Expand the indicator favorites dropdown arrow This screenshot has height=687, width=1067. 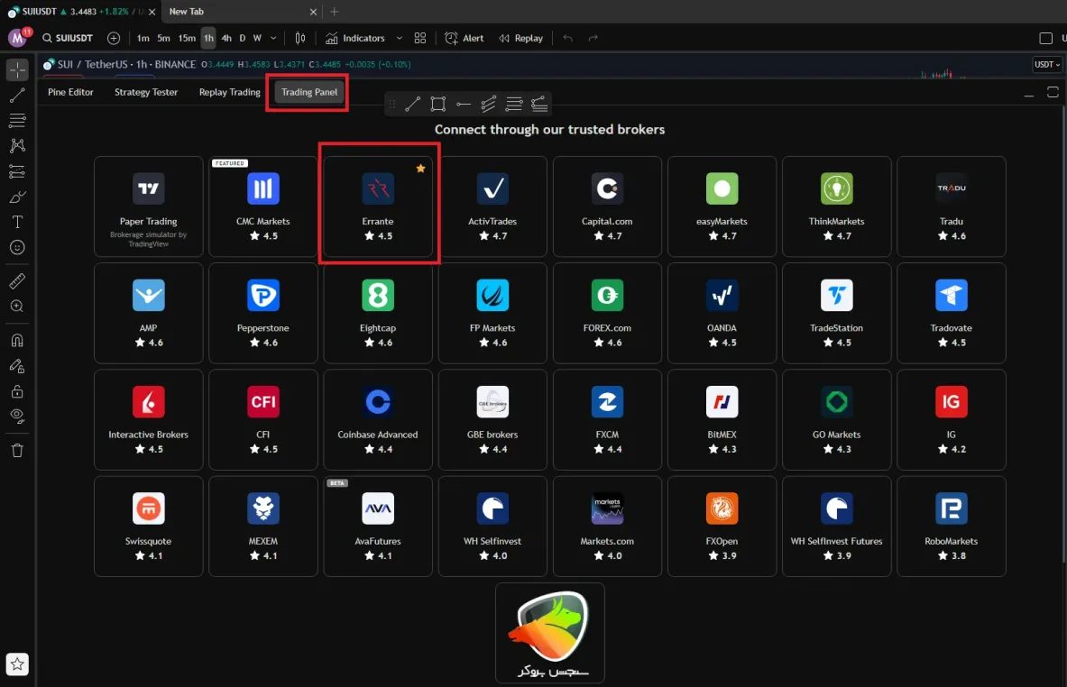pyautogui.click(x=400, y=38)
